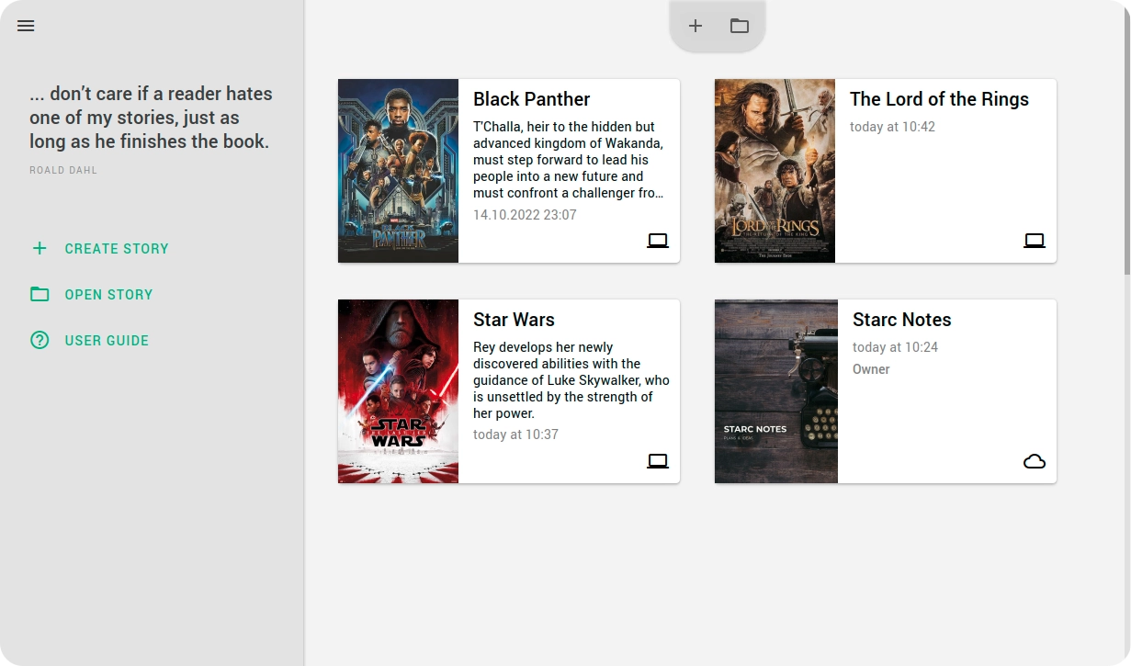Click the question mark User Guide icon
The width and height of the screenshot is (1131, 666).
pos(40,340)
